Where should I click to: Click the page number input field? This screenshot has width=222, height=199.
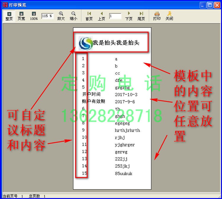pos(115,16)
